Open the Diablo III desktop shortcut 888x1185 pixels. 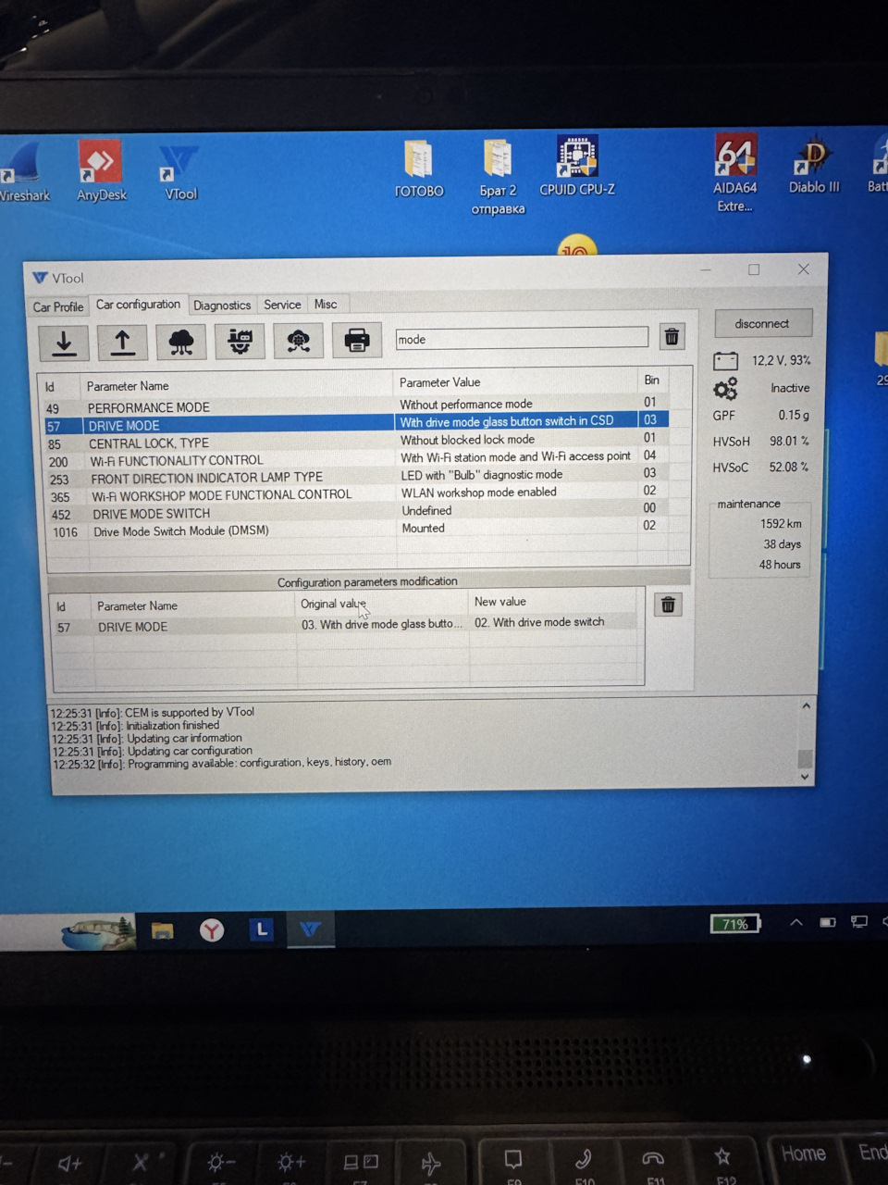pos(814,167)
